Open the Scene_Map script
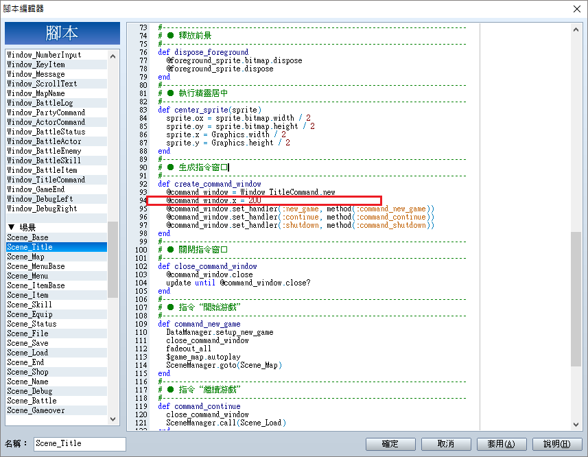 click(x=57, y=257)
